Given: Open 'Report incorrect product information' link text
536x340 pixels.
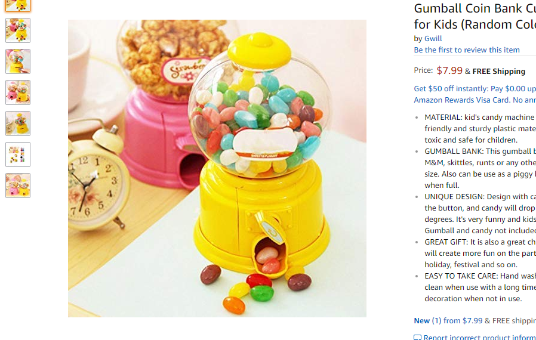Looking at the screenshot, I should (480, 337).
